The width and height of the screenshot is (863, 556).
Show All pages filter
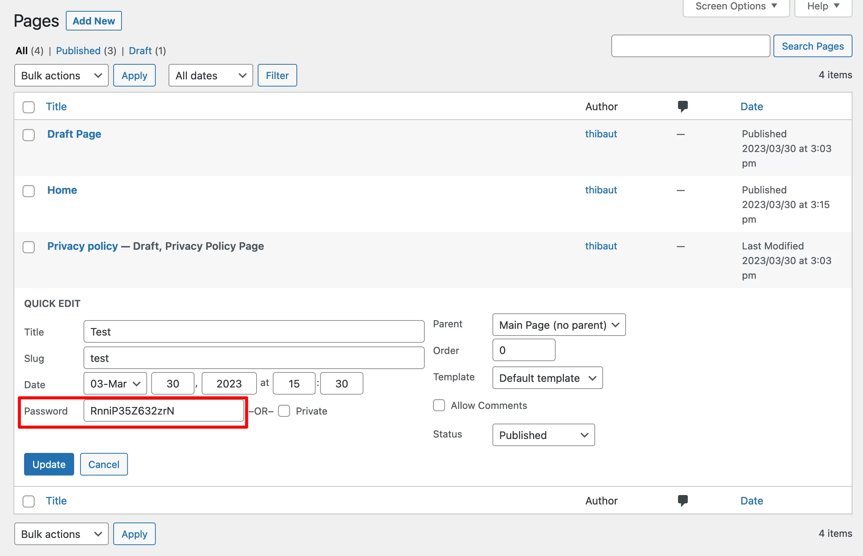[x=22, y=50]
